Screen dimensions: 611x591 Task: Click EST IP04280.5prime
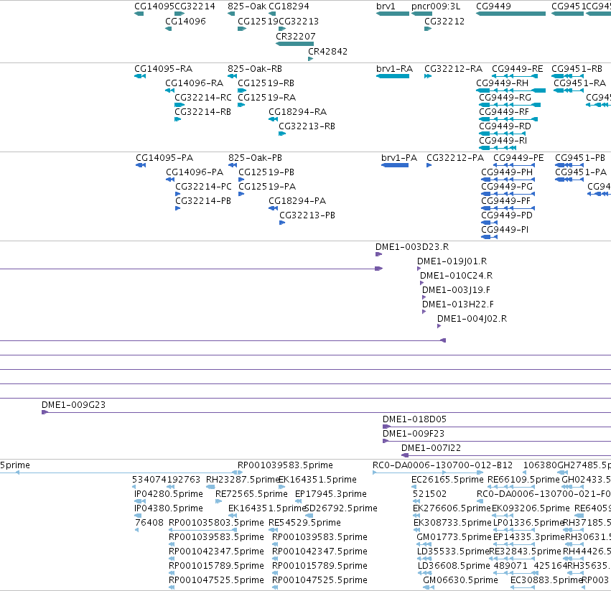[168, 494]
